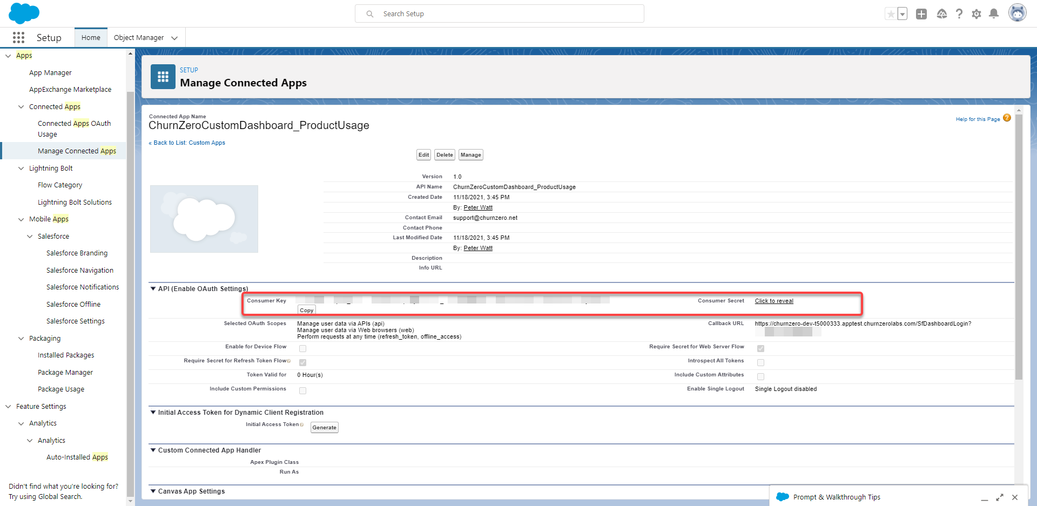Click the Delete button

tap(445, 155)
